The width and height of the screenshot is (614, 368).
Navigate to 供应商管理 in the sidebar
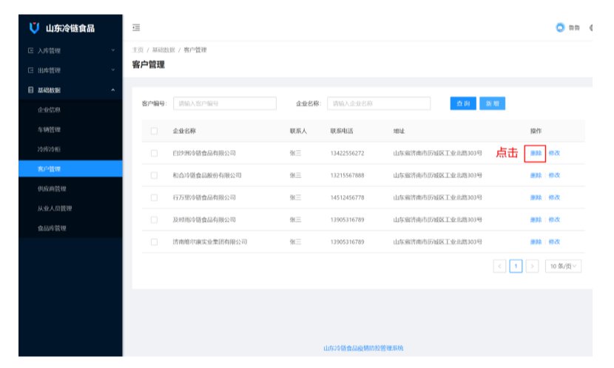pos(52,189)
